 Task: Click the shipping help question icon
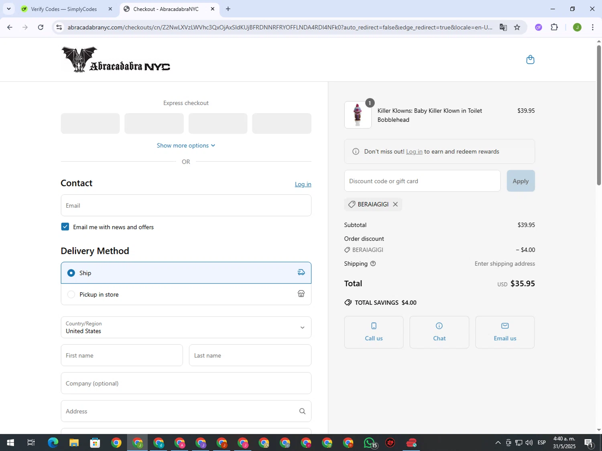(x=373, y=264)
